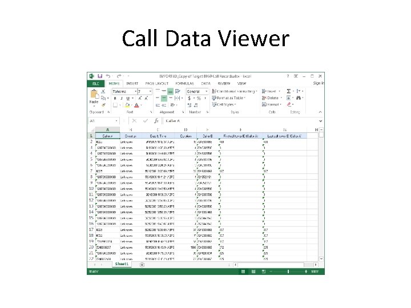Decrease font size with smaller A icon
Screen dimensions: 411x308
(146, 98)
